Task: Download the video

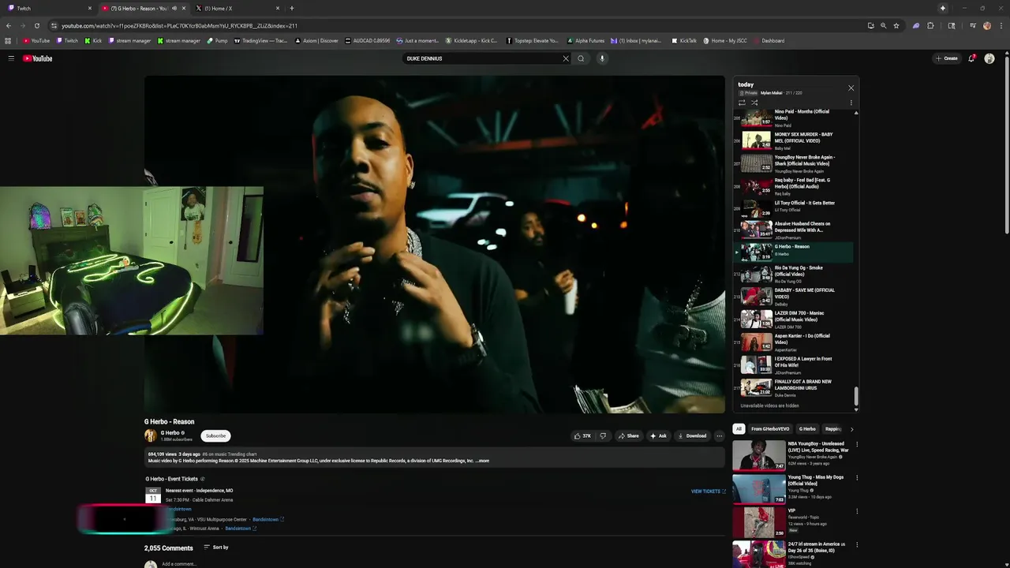Action: pyautogui.click(x=692, y=435)
